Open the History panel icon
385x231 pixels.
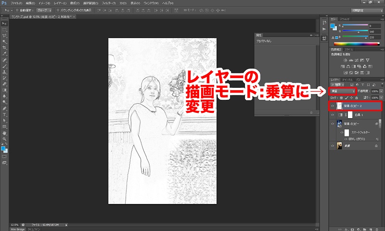324,23
